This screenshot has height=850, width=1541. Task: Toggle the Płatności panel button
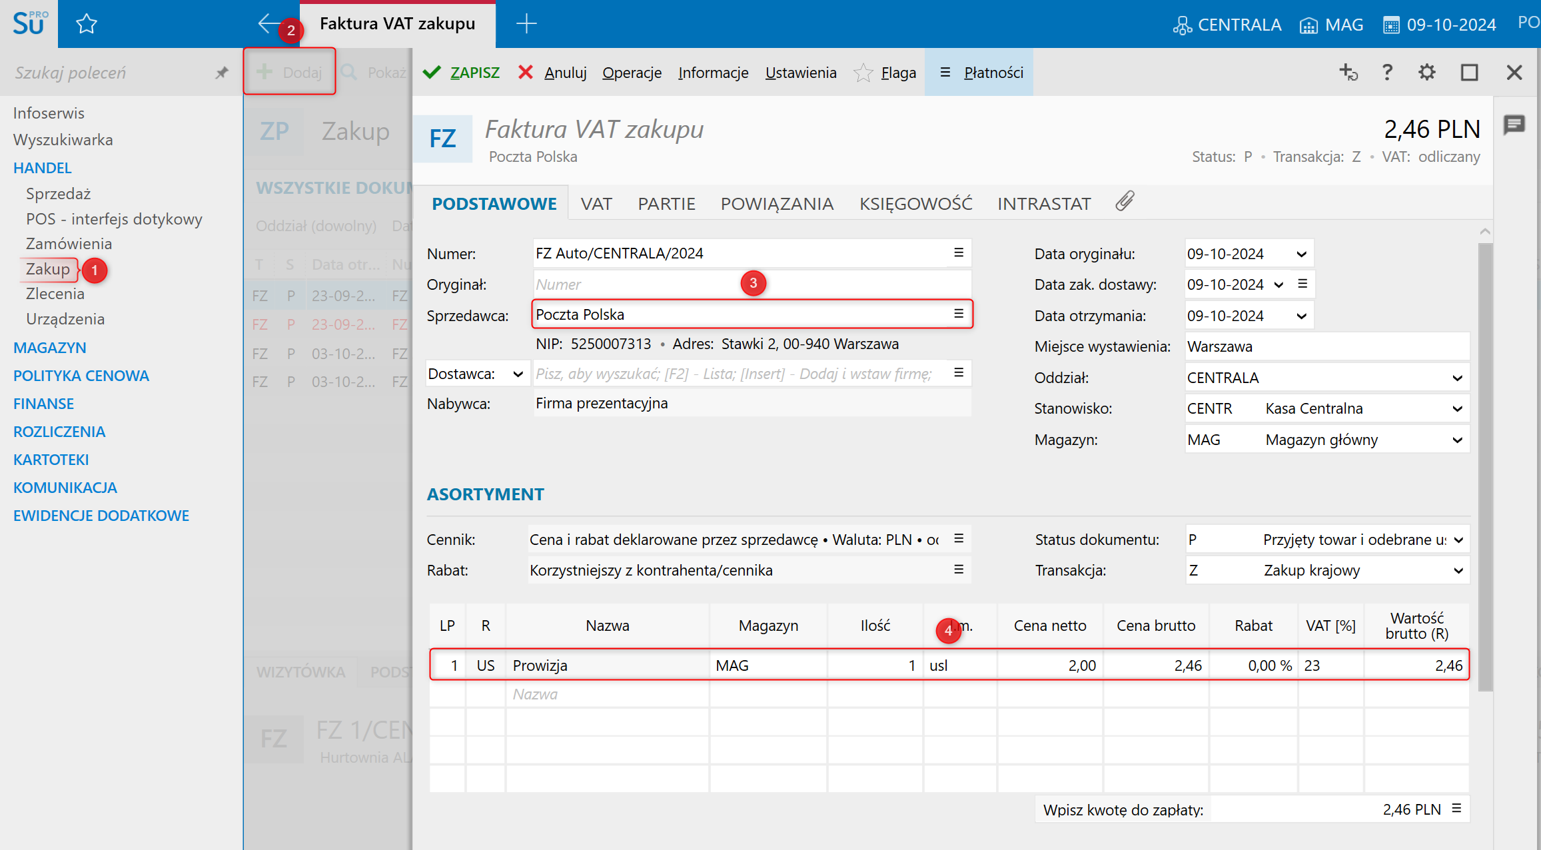pyautogui.click(x=979, y=73)
